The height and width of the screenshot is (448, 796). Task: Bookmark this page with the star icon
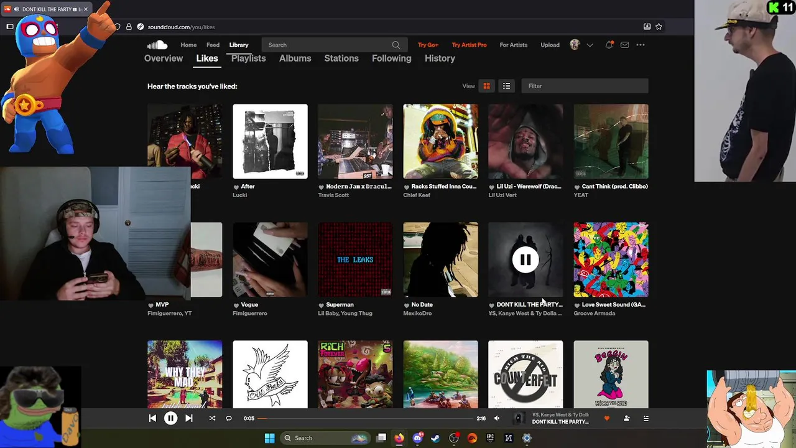point(659,27)
